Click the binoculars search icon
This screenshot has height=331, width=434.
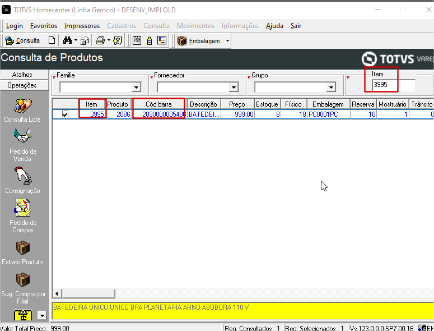67,40
